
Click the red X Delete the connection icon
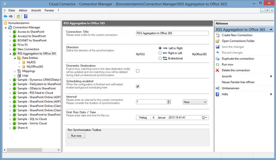tap(217, 70)
